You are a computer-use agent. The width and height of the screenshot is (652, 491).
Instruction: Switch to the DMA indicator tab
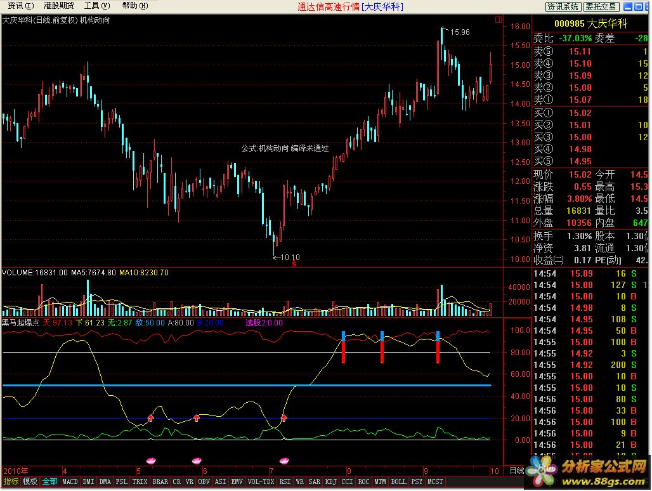[x=105, y=481]
